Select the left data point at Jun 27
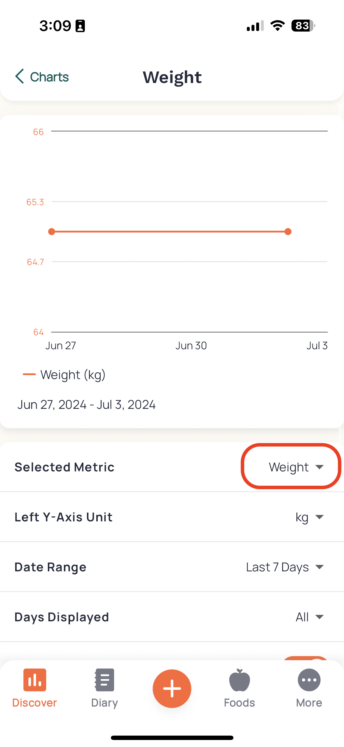Image resolution: width=344 pixels, height=747 pixels. [x=52, y=231]
